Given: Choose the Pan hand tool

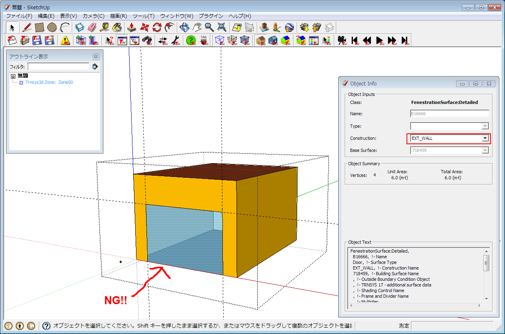Looking at the screenshot, I should click(197, 27).
